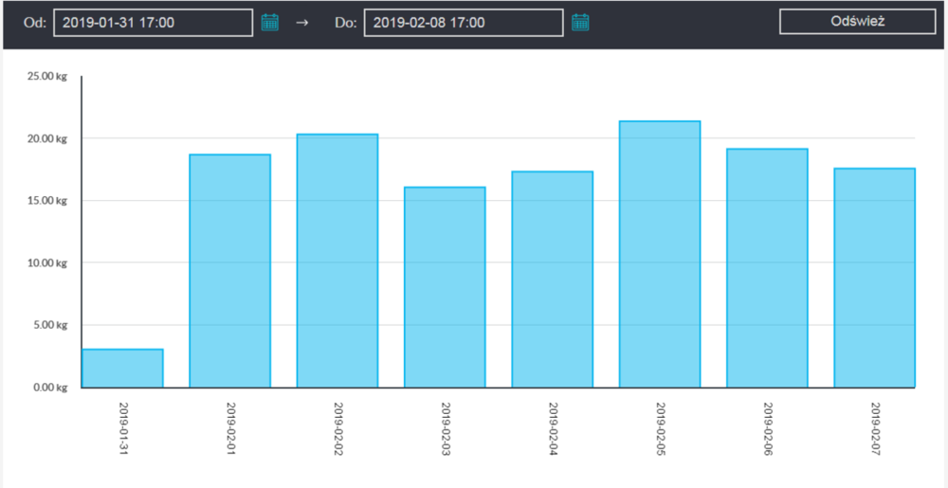Select the bar for 2019-02-02
948x488 pixels.
[337, 261]
